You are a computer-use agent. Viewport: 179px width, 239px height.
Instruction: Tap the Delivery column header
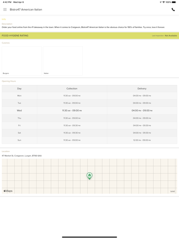pos(142,89)
